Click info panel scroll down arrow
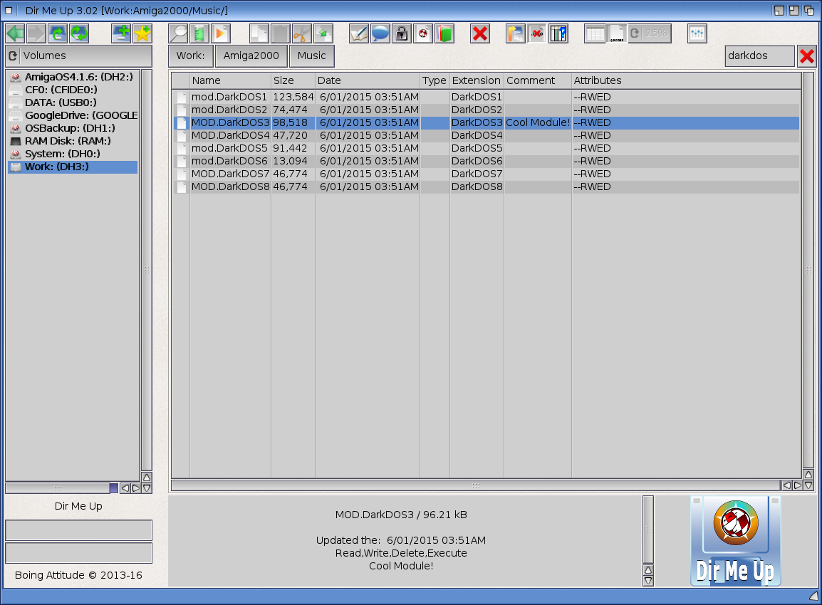This screenshot has height=605, width=822. 648,581
